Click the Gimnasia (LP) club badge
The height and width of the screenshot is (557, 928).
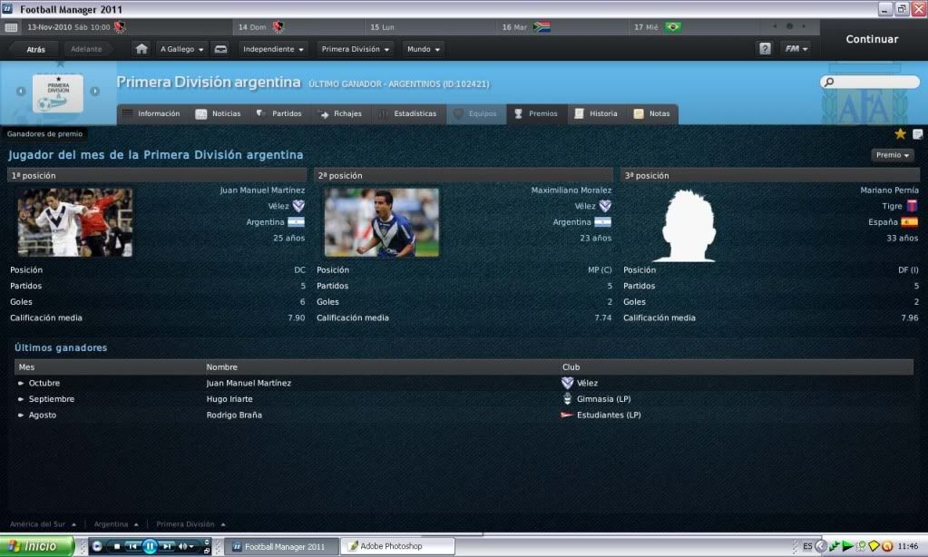click(x=567, y=399)
